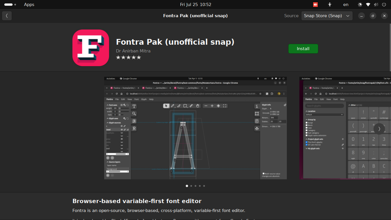Open the 'en' keyboard layout menu
Viewport: 391px width, 220px height.
click(346, 5)
